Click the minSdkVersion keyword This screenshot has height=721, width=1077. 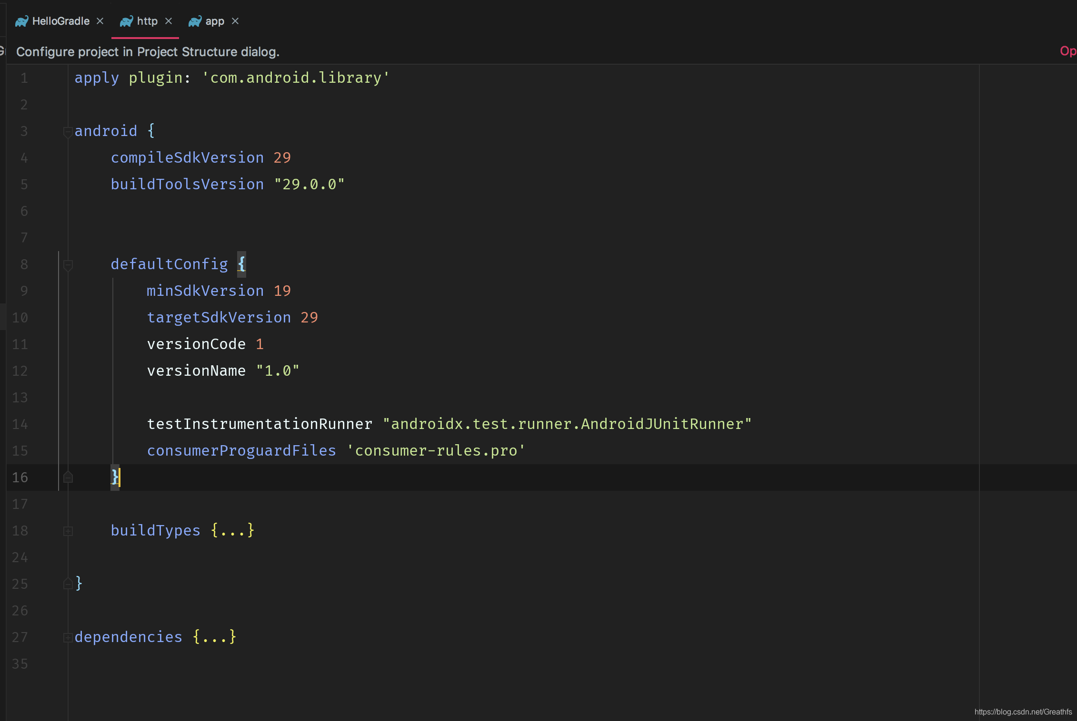click(205, 291)
